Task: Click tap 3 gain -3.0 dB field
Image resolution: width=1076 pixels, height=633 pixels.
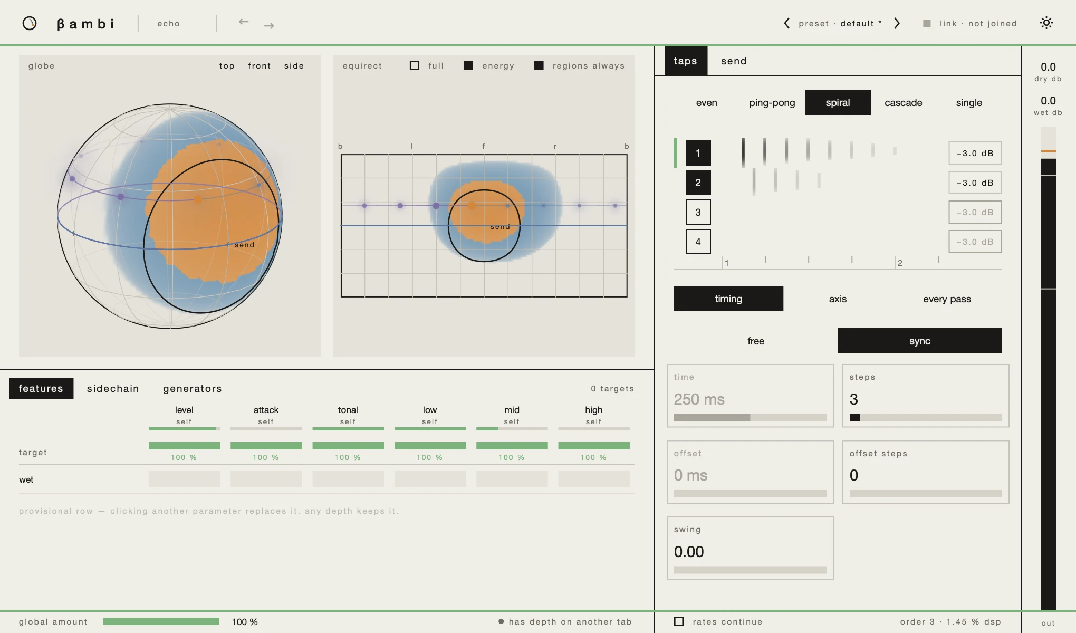Action: point(975,212)
